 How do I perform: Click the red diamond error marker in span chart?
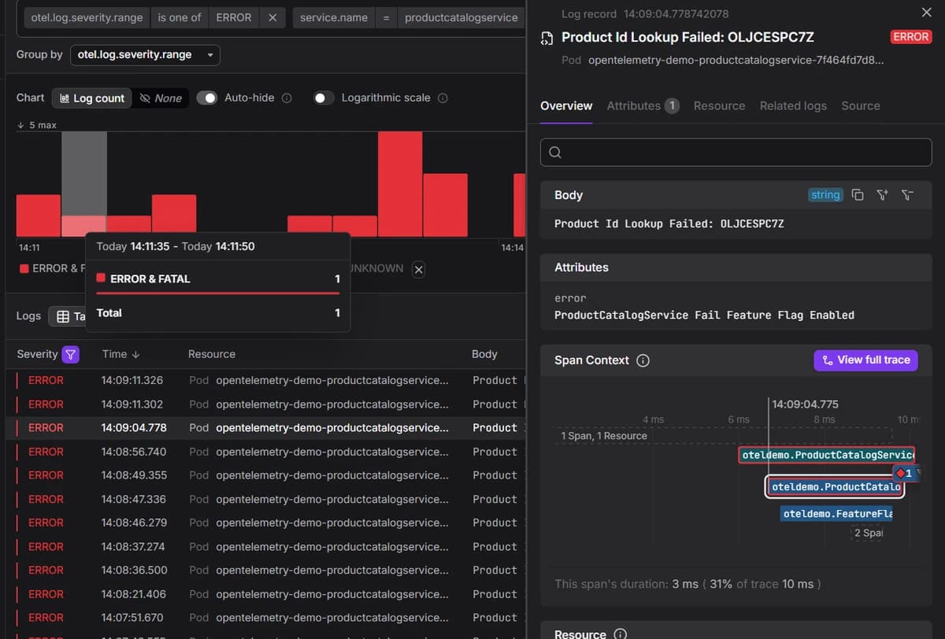coord(900,473)
